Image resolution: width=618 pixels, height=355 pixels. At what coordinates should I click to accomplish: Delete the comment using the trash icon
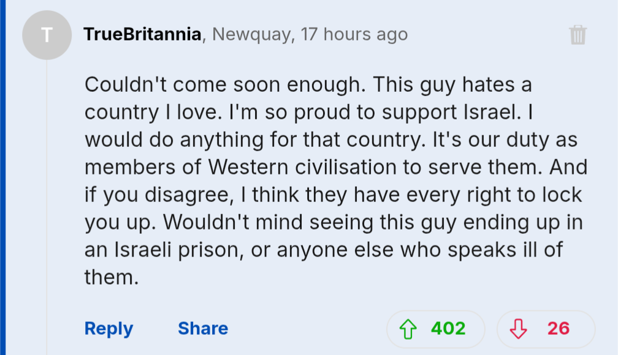point(578,35)
